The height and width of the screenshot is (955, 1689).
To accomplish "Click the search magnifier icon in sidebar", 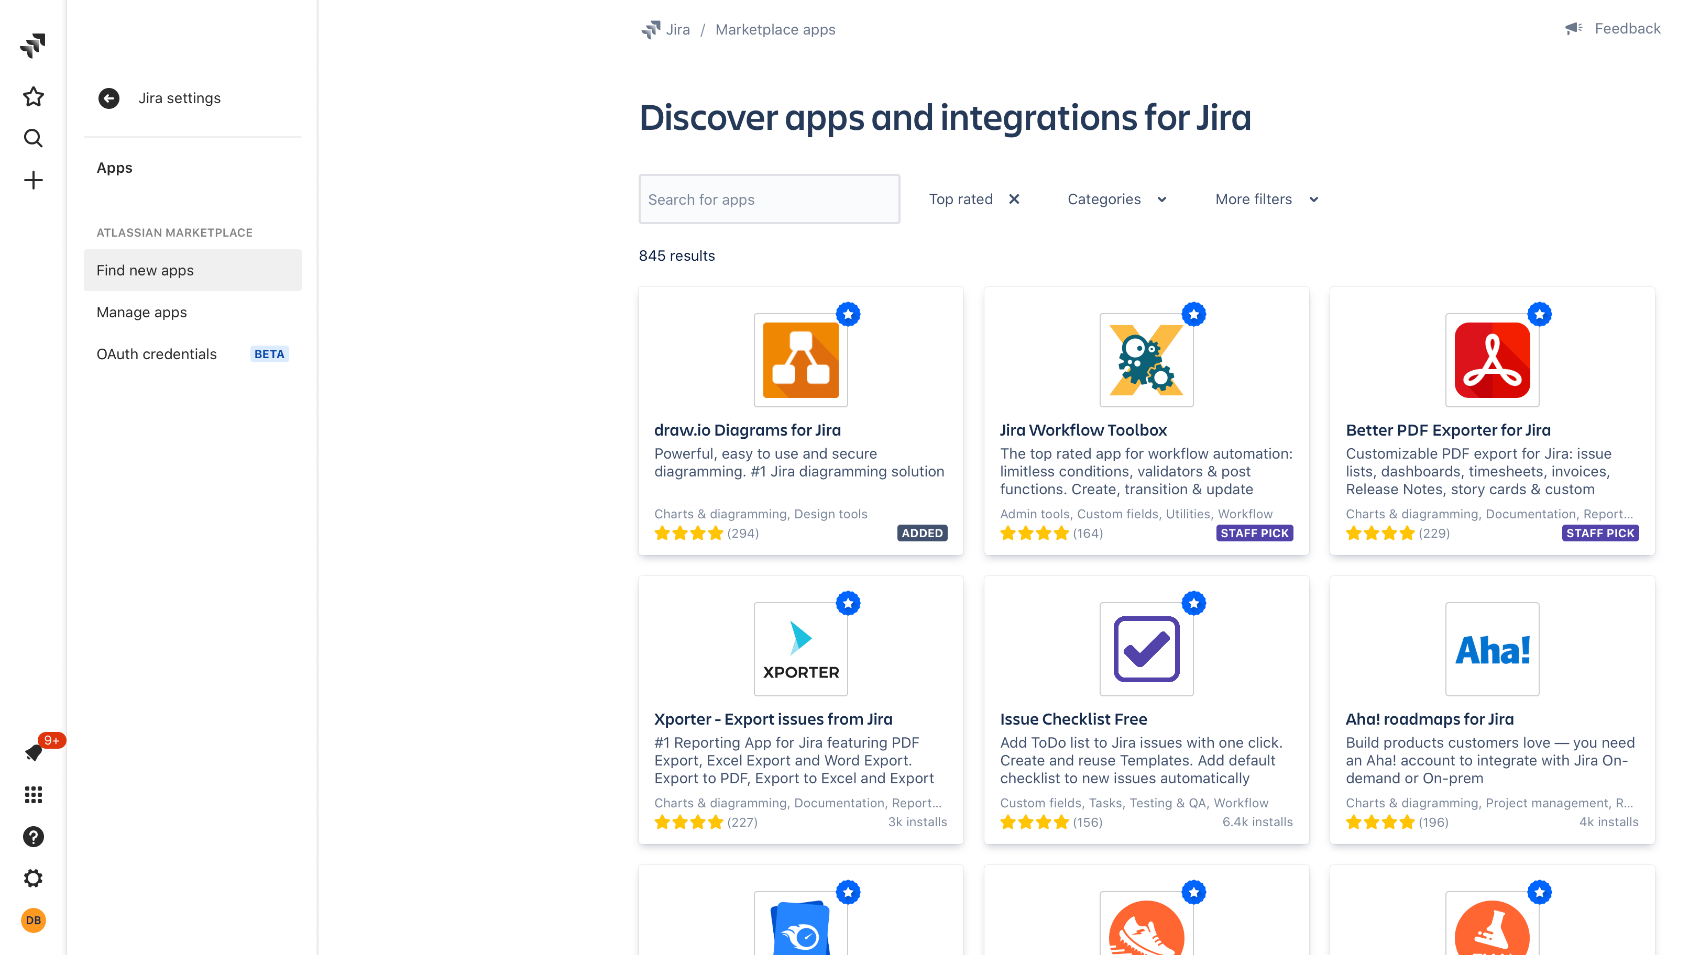I will (34, 138).
